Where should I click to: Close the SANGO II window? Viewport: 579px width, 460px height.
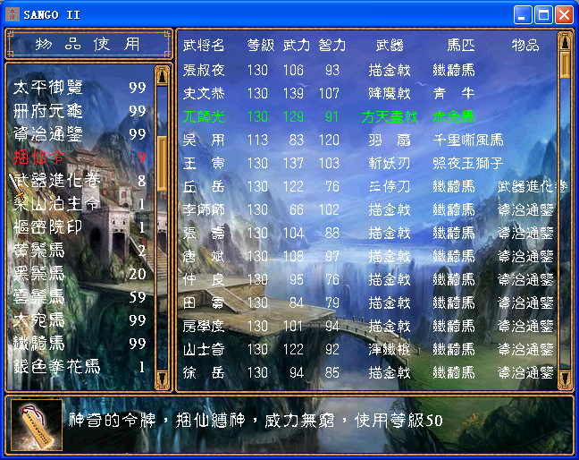click(564, 15)
